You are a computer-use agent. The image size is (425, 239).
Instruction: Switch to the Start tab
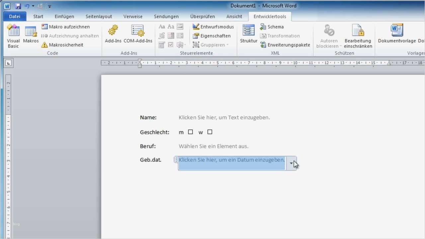38,16
